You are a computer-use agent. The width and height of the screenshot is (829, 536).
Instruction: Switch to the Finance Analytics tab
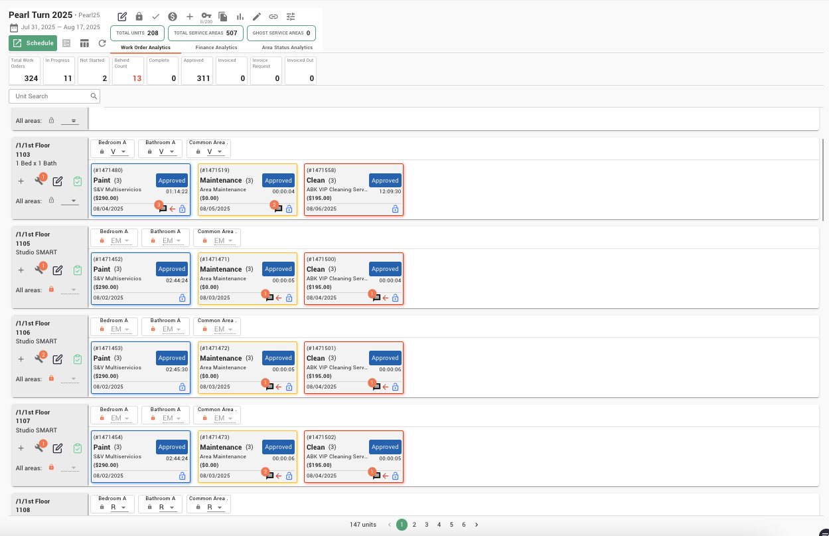tap(216, 48)
